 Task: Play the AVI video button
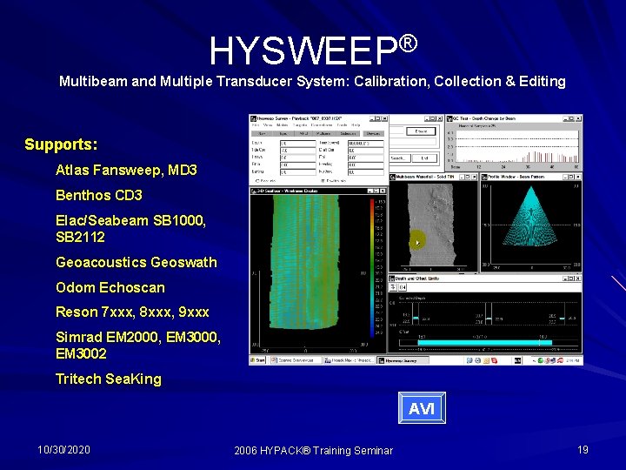(422, 408)
